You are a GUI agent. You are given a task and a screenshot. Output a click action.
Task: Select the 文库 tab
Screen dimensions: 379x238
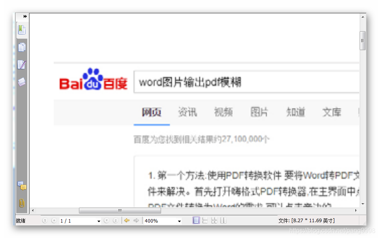pos(332,112)
